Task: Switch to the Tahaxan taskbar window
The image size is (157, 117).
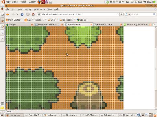Action: tap(109, 115)
